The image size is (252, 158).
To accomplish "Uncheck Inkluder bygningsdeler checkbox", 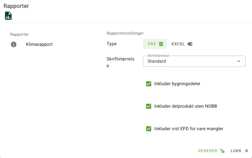I will [149, 84].
